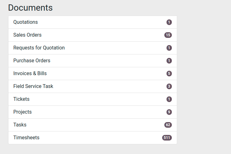View the Projects list
The height and width of the screenshot is (154, 231).
coord(93,112)
